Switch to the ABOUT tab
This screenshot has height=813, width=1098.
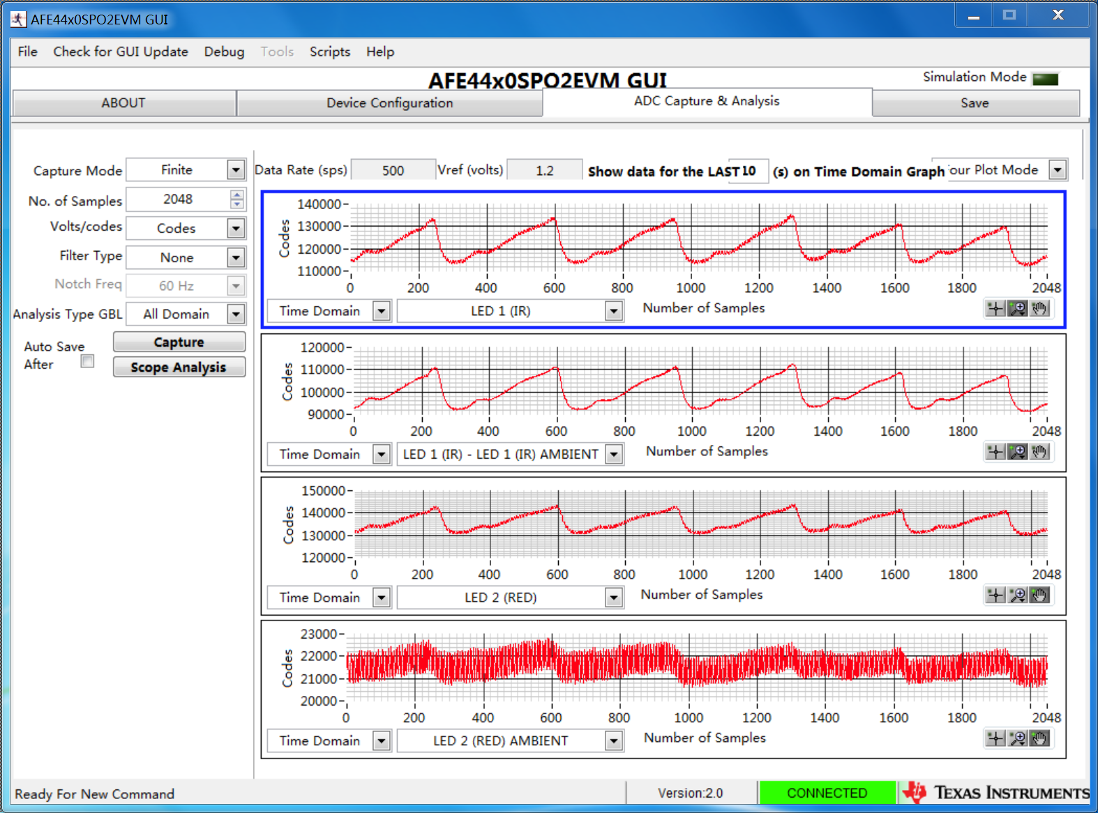click(x=123, y=103)
